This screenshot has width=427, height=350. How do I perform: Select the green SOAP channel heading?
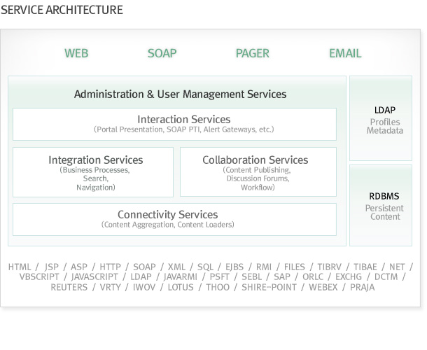point(162,53)
